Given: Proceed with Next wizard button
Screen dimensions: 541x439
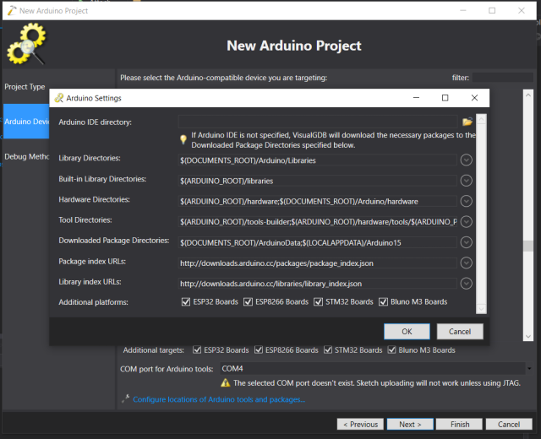Looking at the screenshot, I should 410,424.
